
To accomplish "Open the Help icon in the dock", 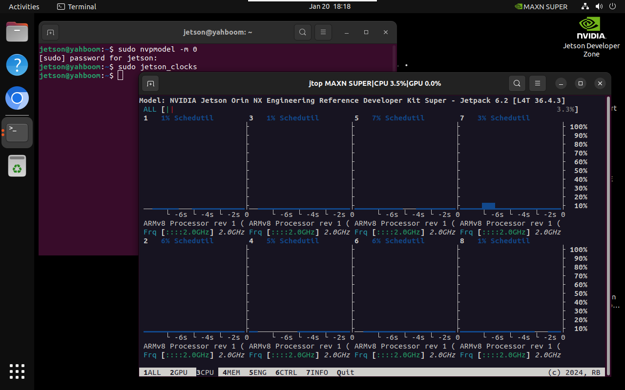I will pyautogui.click(x=17, y=65).
